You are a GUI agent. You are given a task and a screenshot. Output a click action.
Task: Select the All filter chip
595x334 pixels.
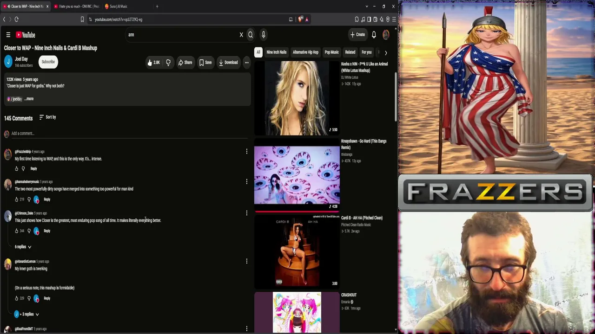click(x=258, y=52)
